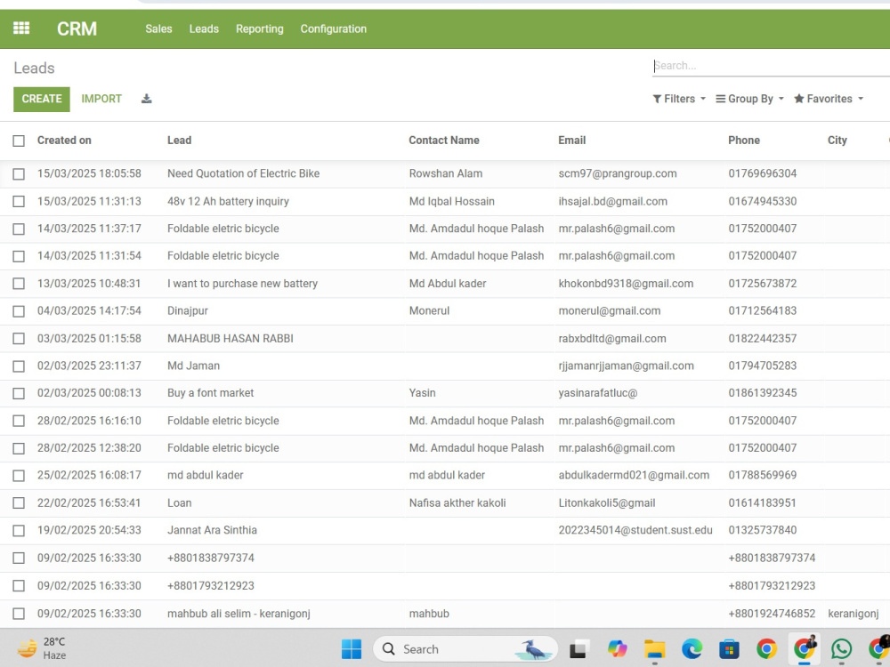Click email abdulkadermd021@gmail.com
The height and width of the screenshot is (667, 890).
point(634,475)
